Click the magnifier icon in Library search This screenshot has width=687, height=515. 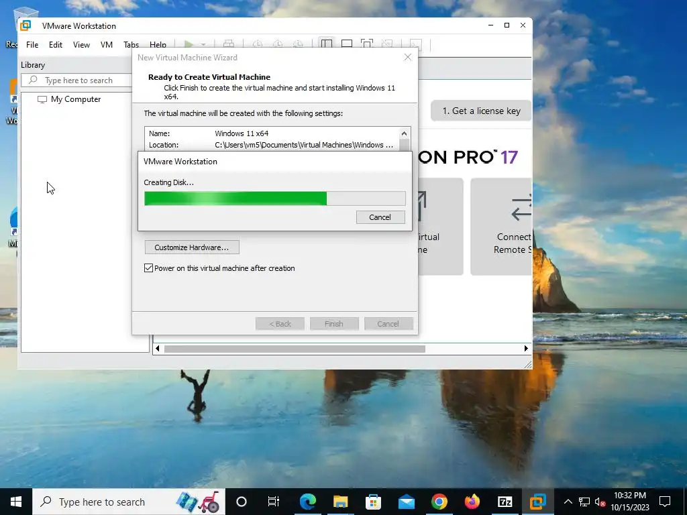pyautogui.click(x=33, y=80)
